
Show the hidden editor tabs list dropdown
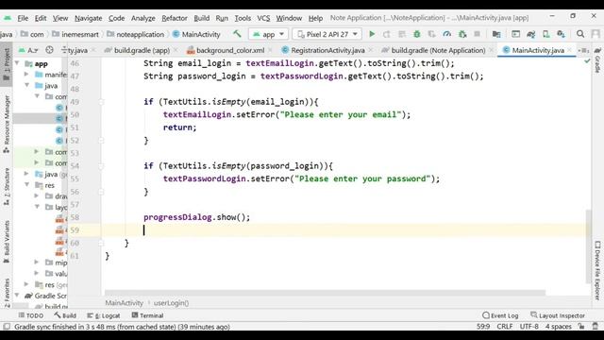pyautogui.click(x=583, y=50)
